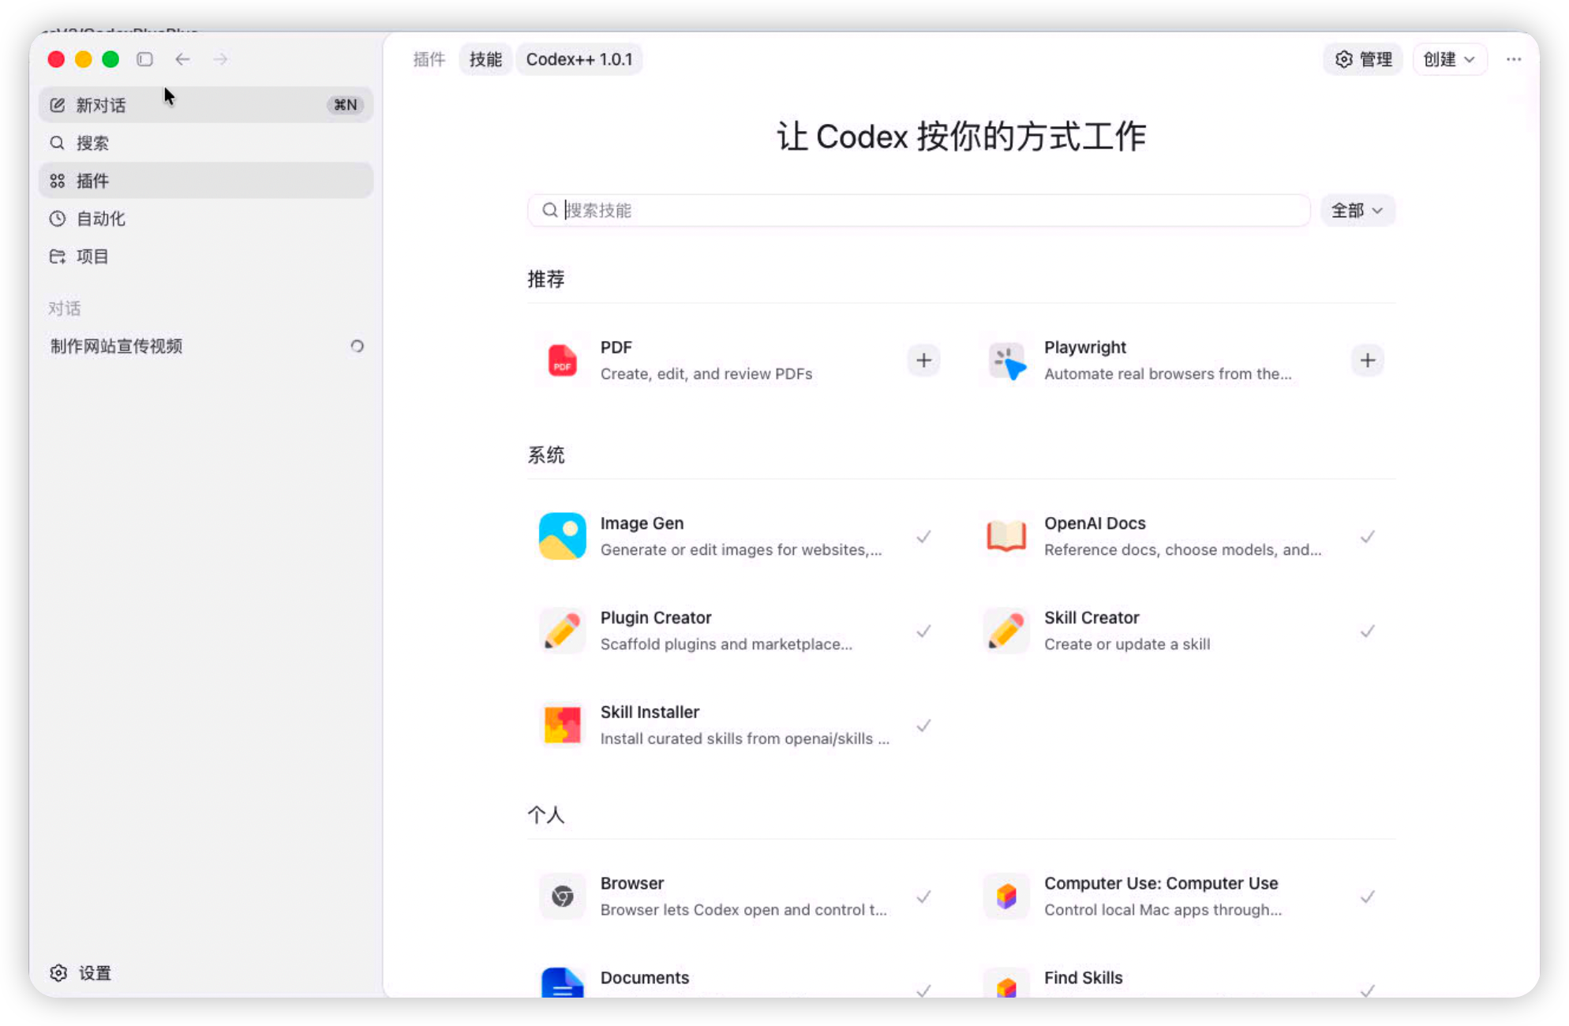The image size is (1569, 1026).
Task: Toggle the sidebar panel icon
Action: (x=144, y=59)
